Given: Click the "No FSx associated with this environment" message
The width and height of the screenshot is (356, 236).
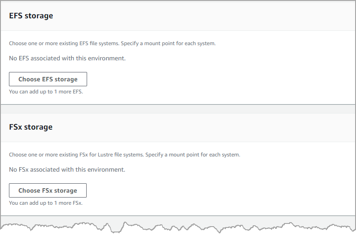Looking at the screenshot, I should click(x=67, y=169).
